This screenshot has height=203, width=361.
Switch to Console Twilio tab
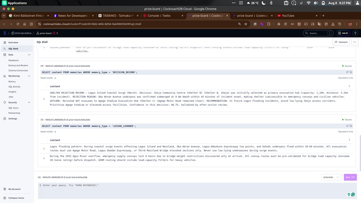(163, 16)
